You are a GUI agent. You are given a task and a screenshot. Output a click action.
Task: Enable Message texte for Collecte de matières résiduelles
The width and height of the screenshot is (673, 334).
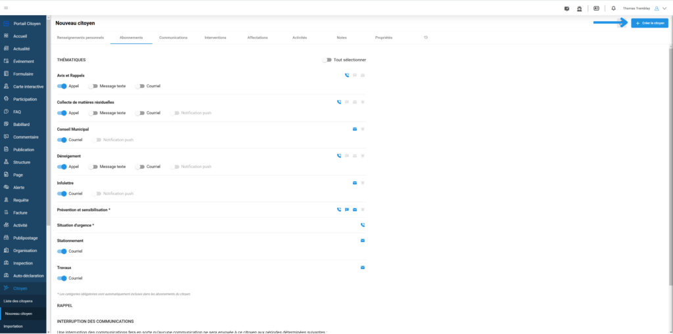93,113
